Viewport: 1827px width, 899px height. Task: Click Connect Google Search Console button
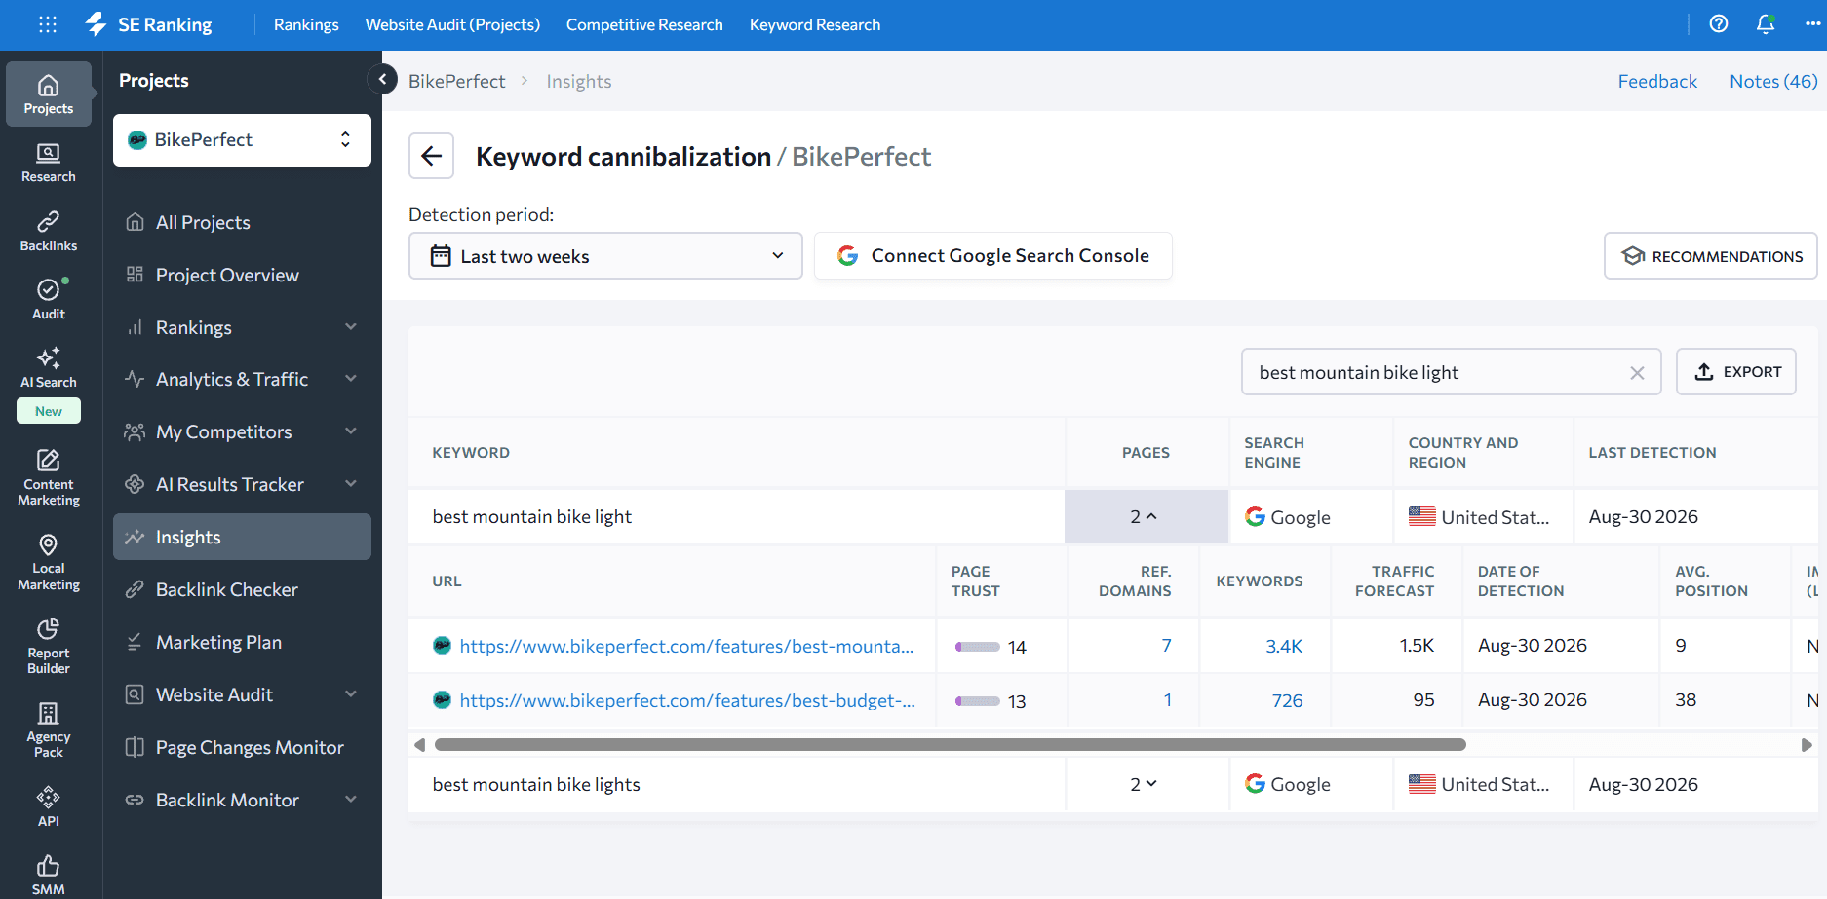[993, 256]
